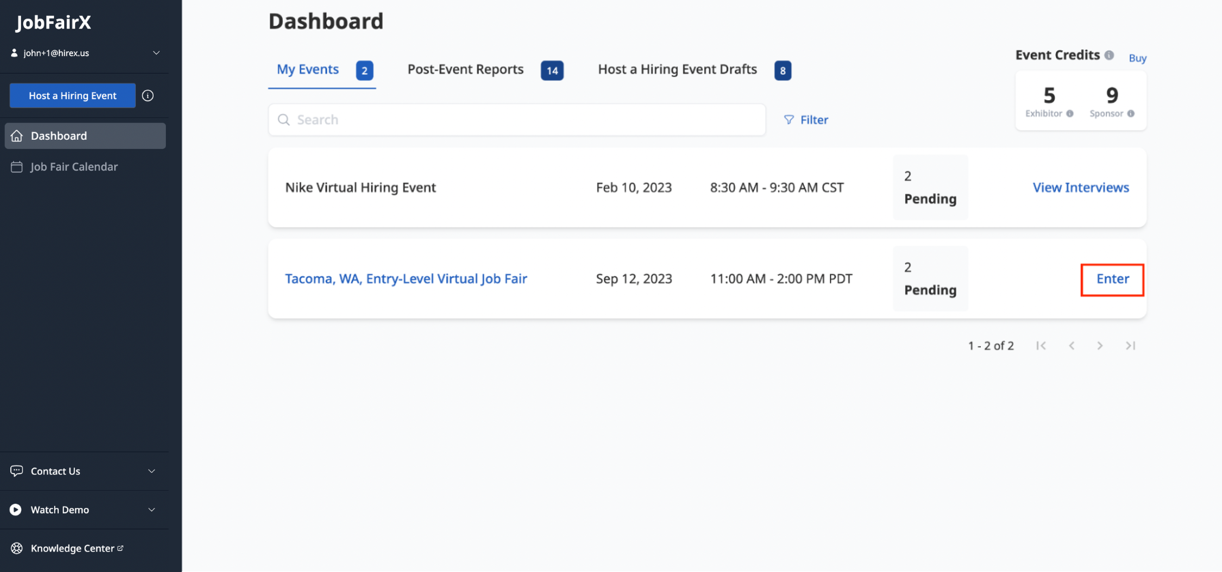This screenshot has height=572, width=1222.
Task: Click the Job Fair Calendar icon
Action: [17, 167]
